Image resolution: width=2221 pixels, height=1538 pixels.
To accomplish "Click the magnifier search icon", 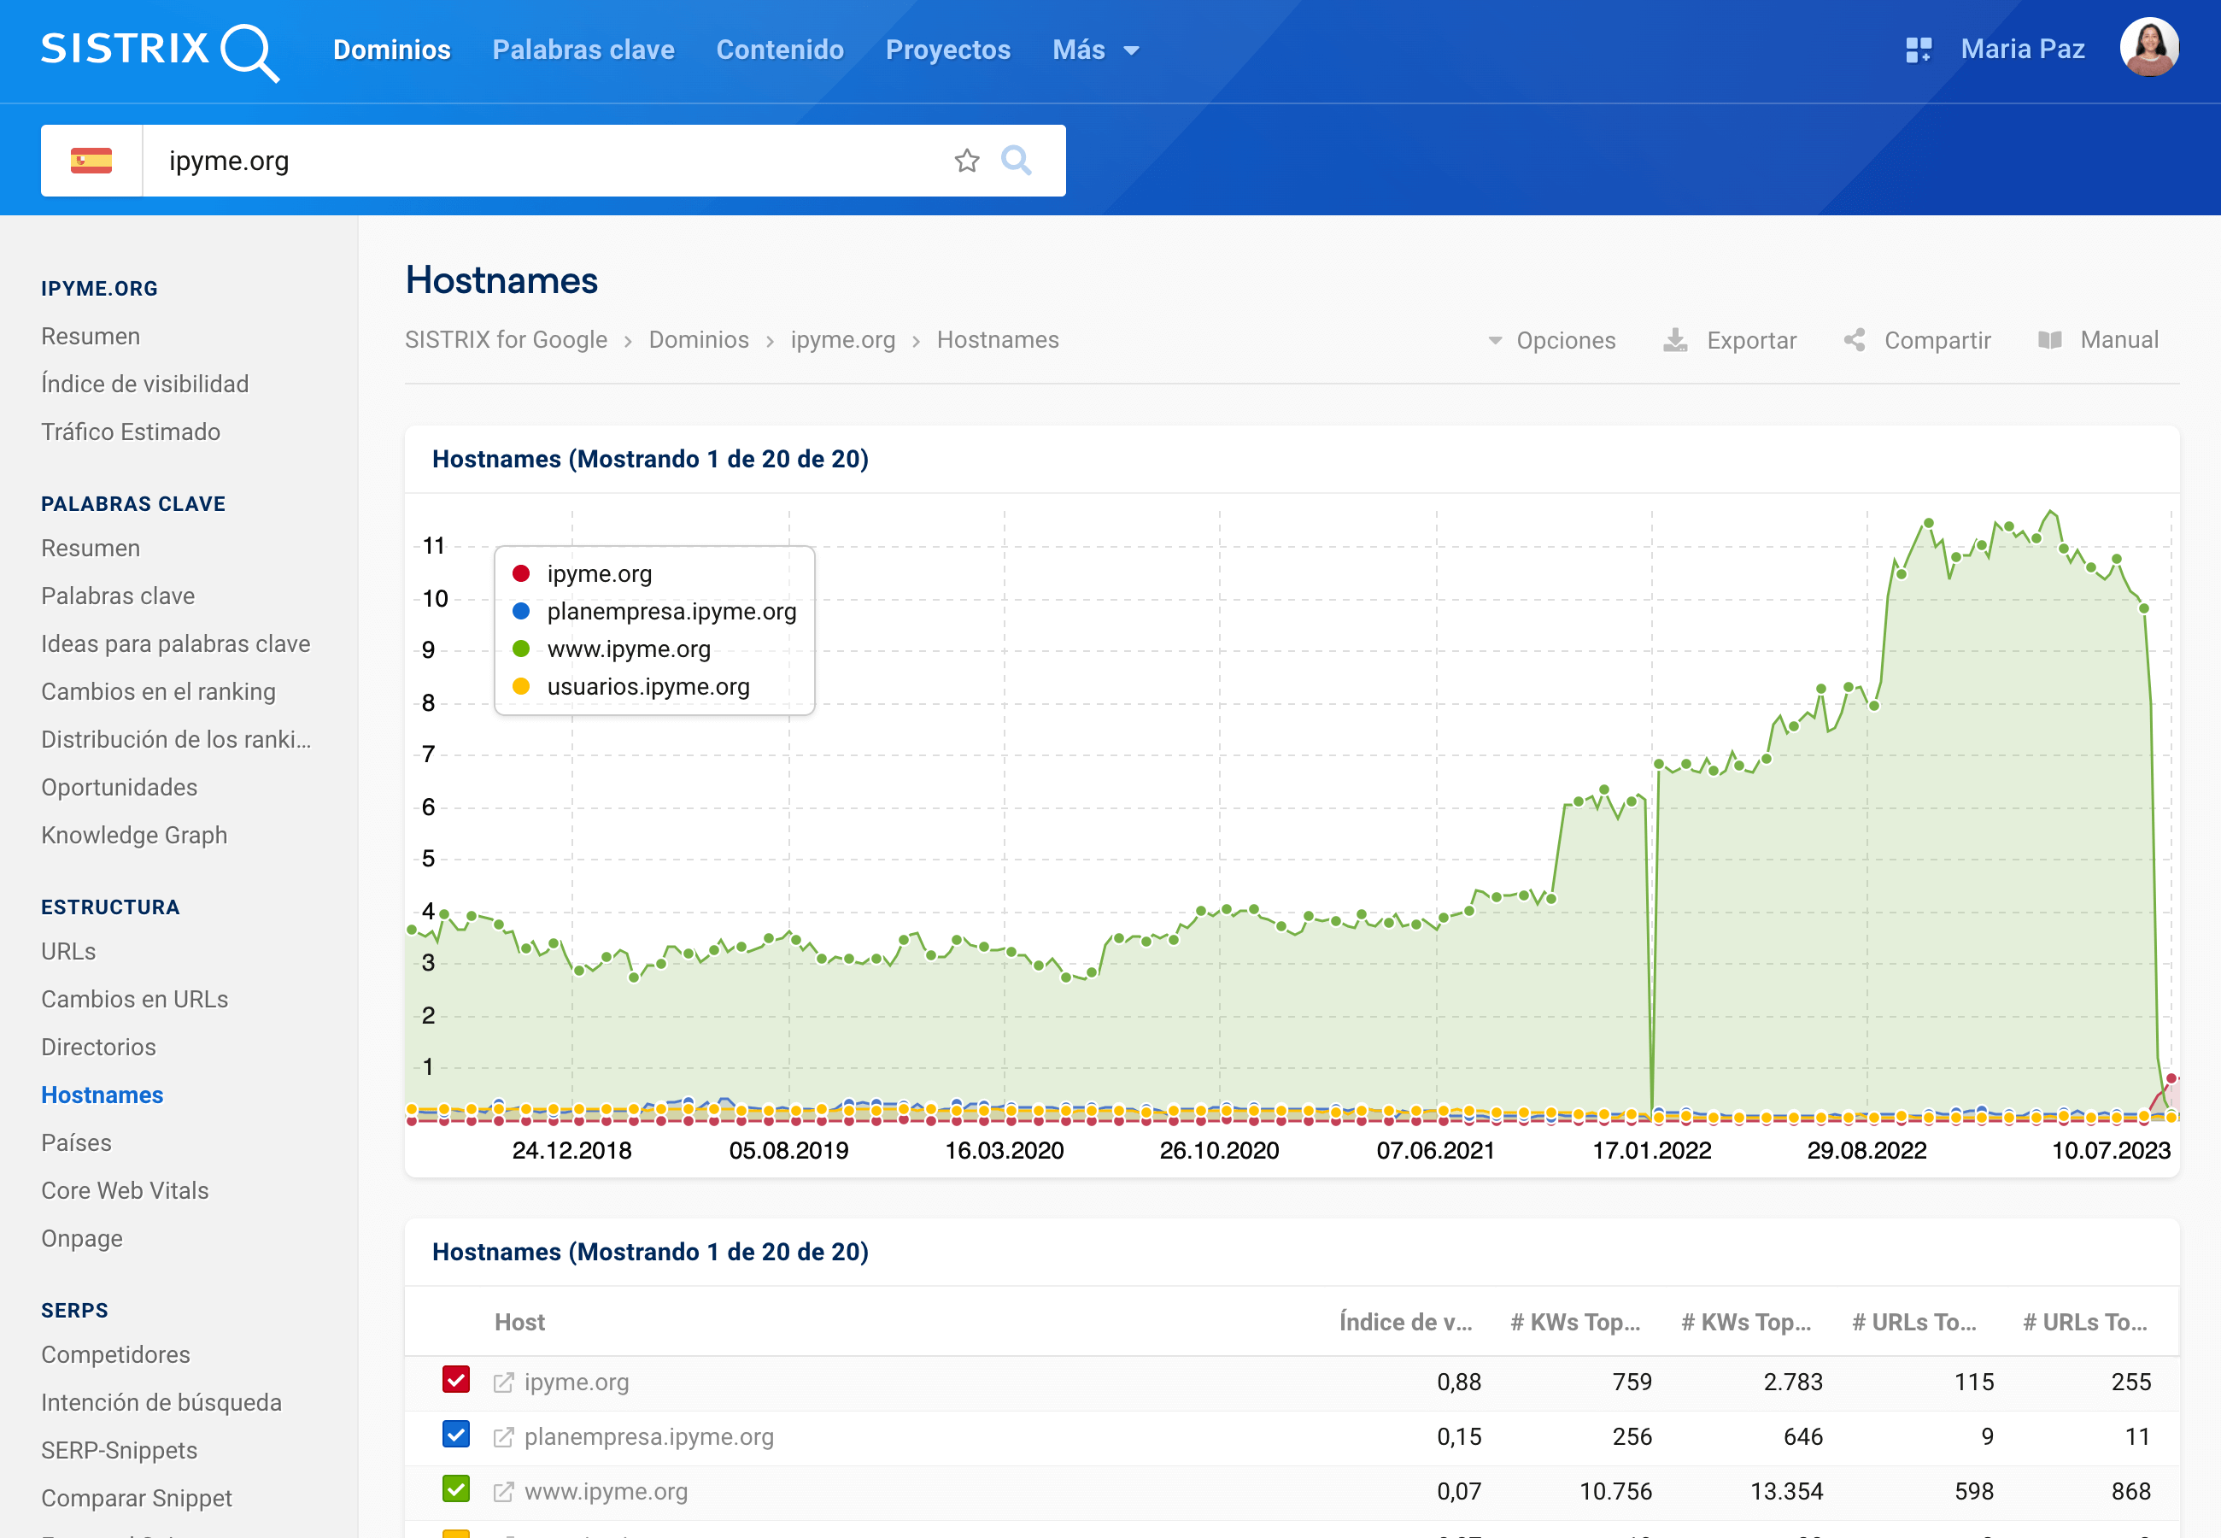I will [x=1017, y=160].
